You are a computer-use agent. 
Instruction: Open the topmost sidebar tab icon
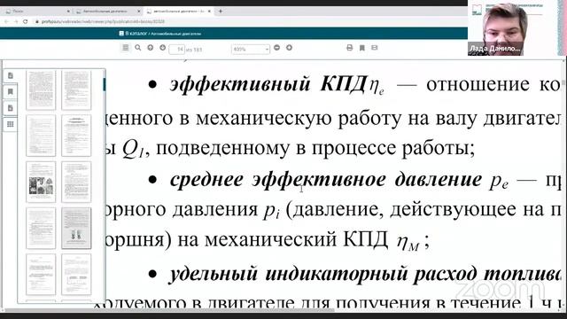(x=11, y=75)
